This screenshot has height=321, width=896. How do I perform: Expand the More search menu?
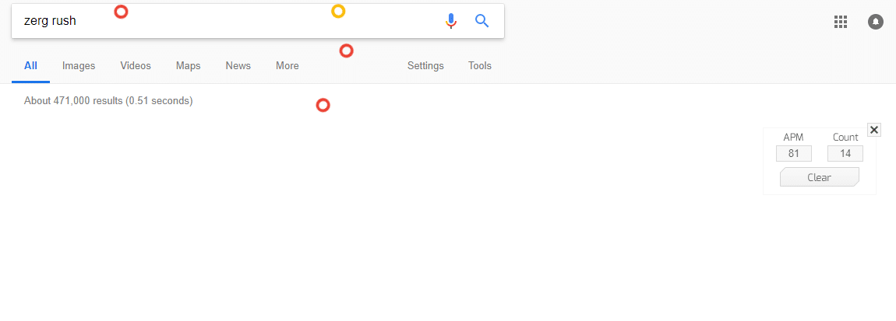[x=287, y=65]
